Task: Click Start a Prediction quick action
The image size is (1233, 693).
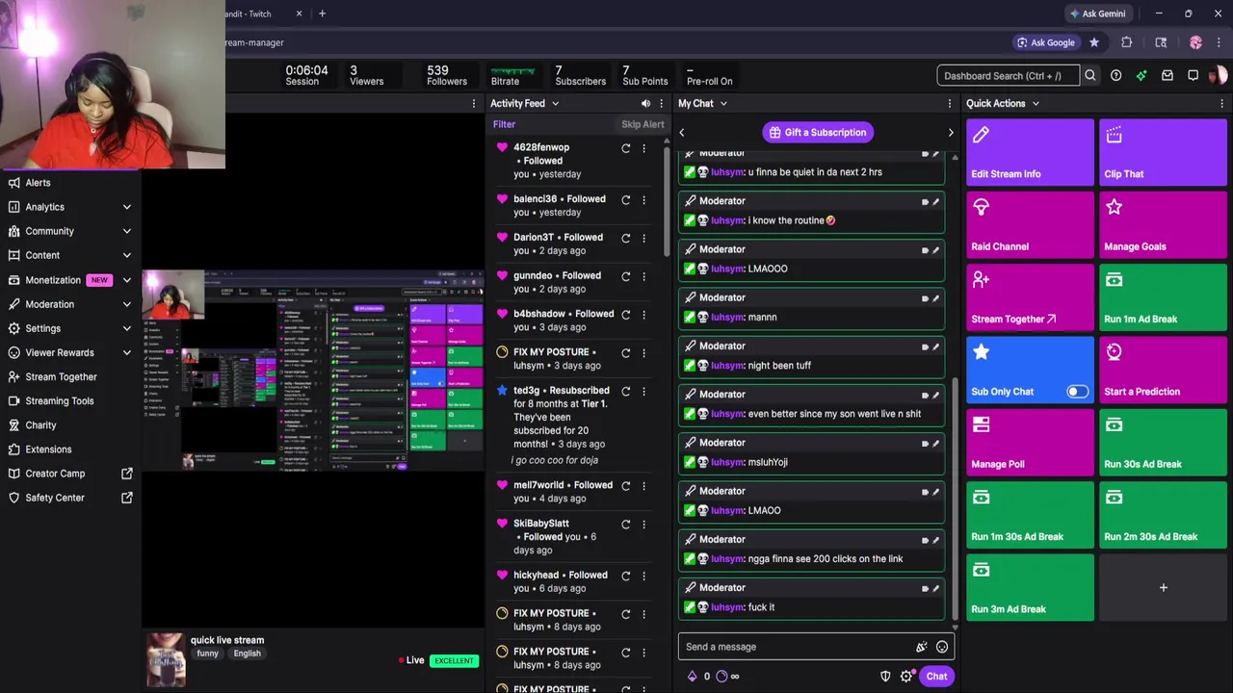Action: [1163, 369]
